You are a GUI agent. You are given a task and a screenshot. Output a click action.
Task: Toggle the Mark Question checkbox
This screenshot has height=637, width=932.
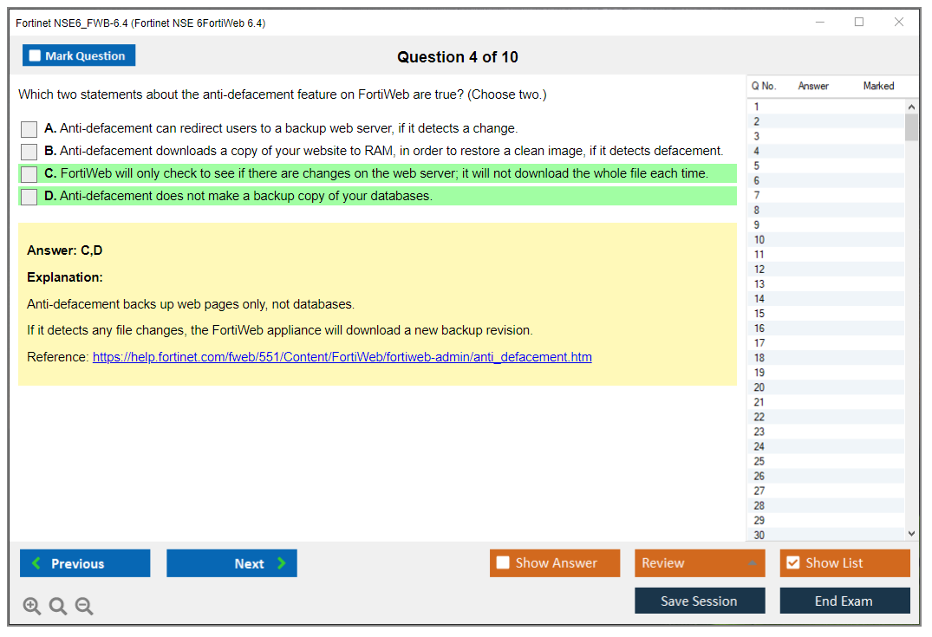(x=36, y=56)
